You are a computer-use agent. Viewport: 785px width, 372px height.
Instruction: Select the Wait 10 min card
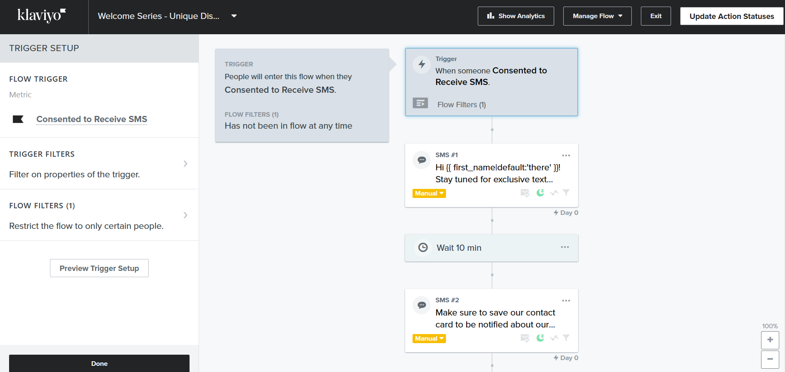[491, 248]
